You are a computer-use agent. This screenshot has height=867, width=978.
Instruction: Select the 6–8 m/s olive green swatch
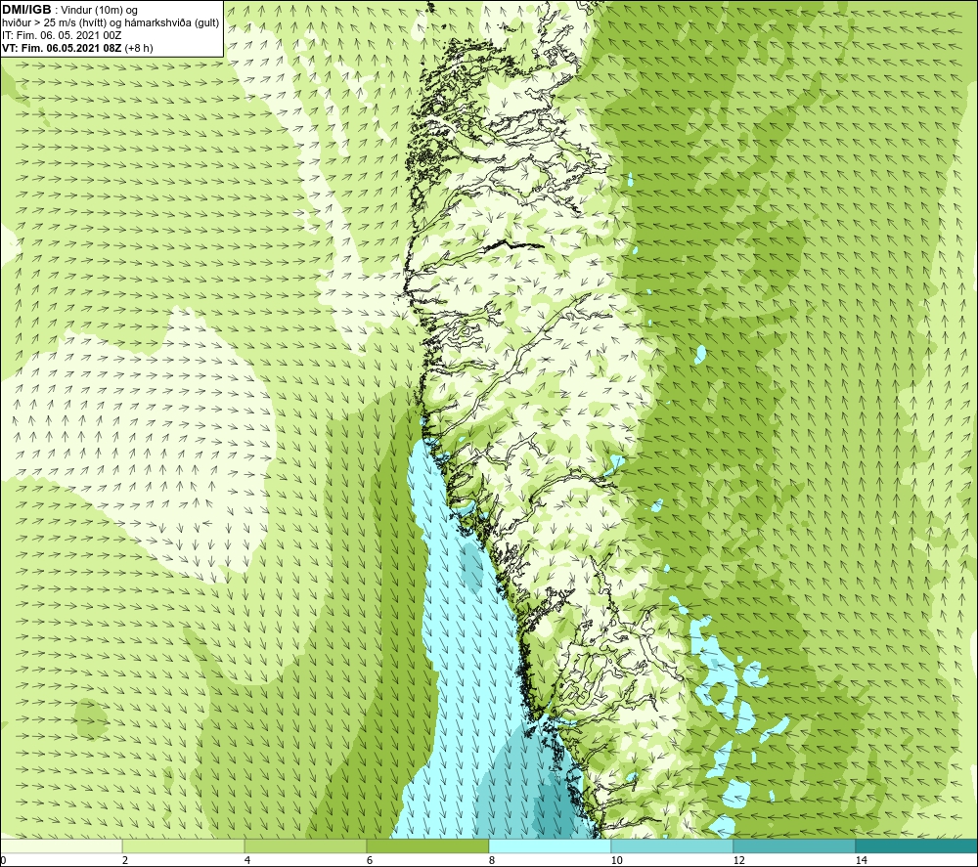click(428, 845)
